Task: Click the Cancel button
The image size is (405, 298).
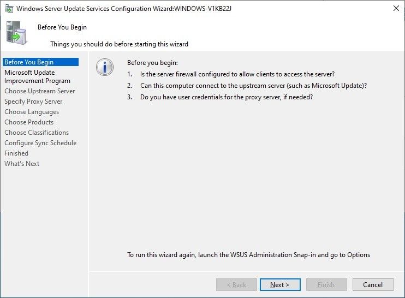Action: click(373, 284)
